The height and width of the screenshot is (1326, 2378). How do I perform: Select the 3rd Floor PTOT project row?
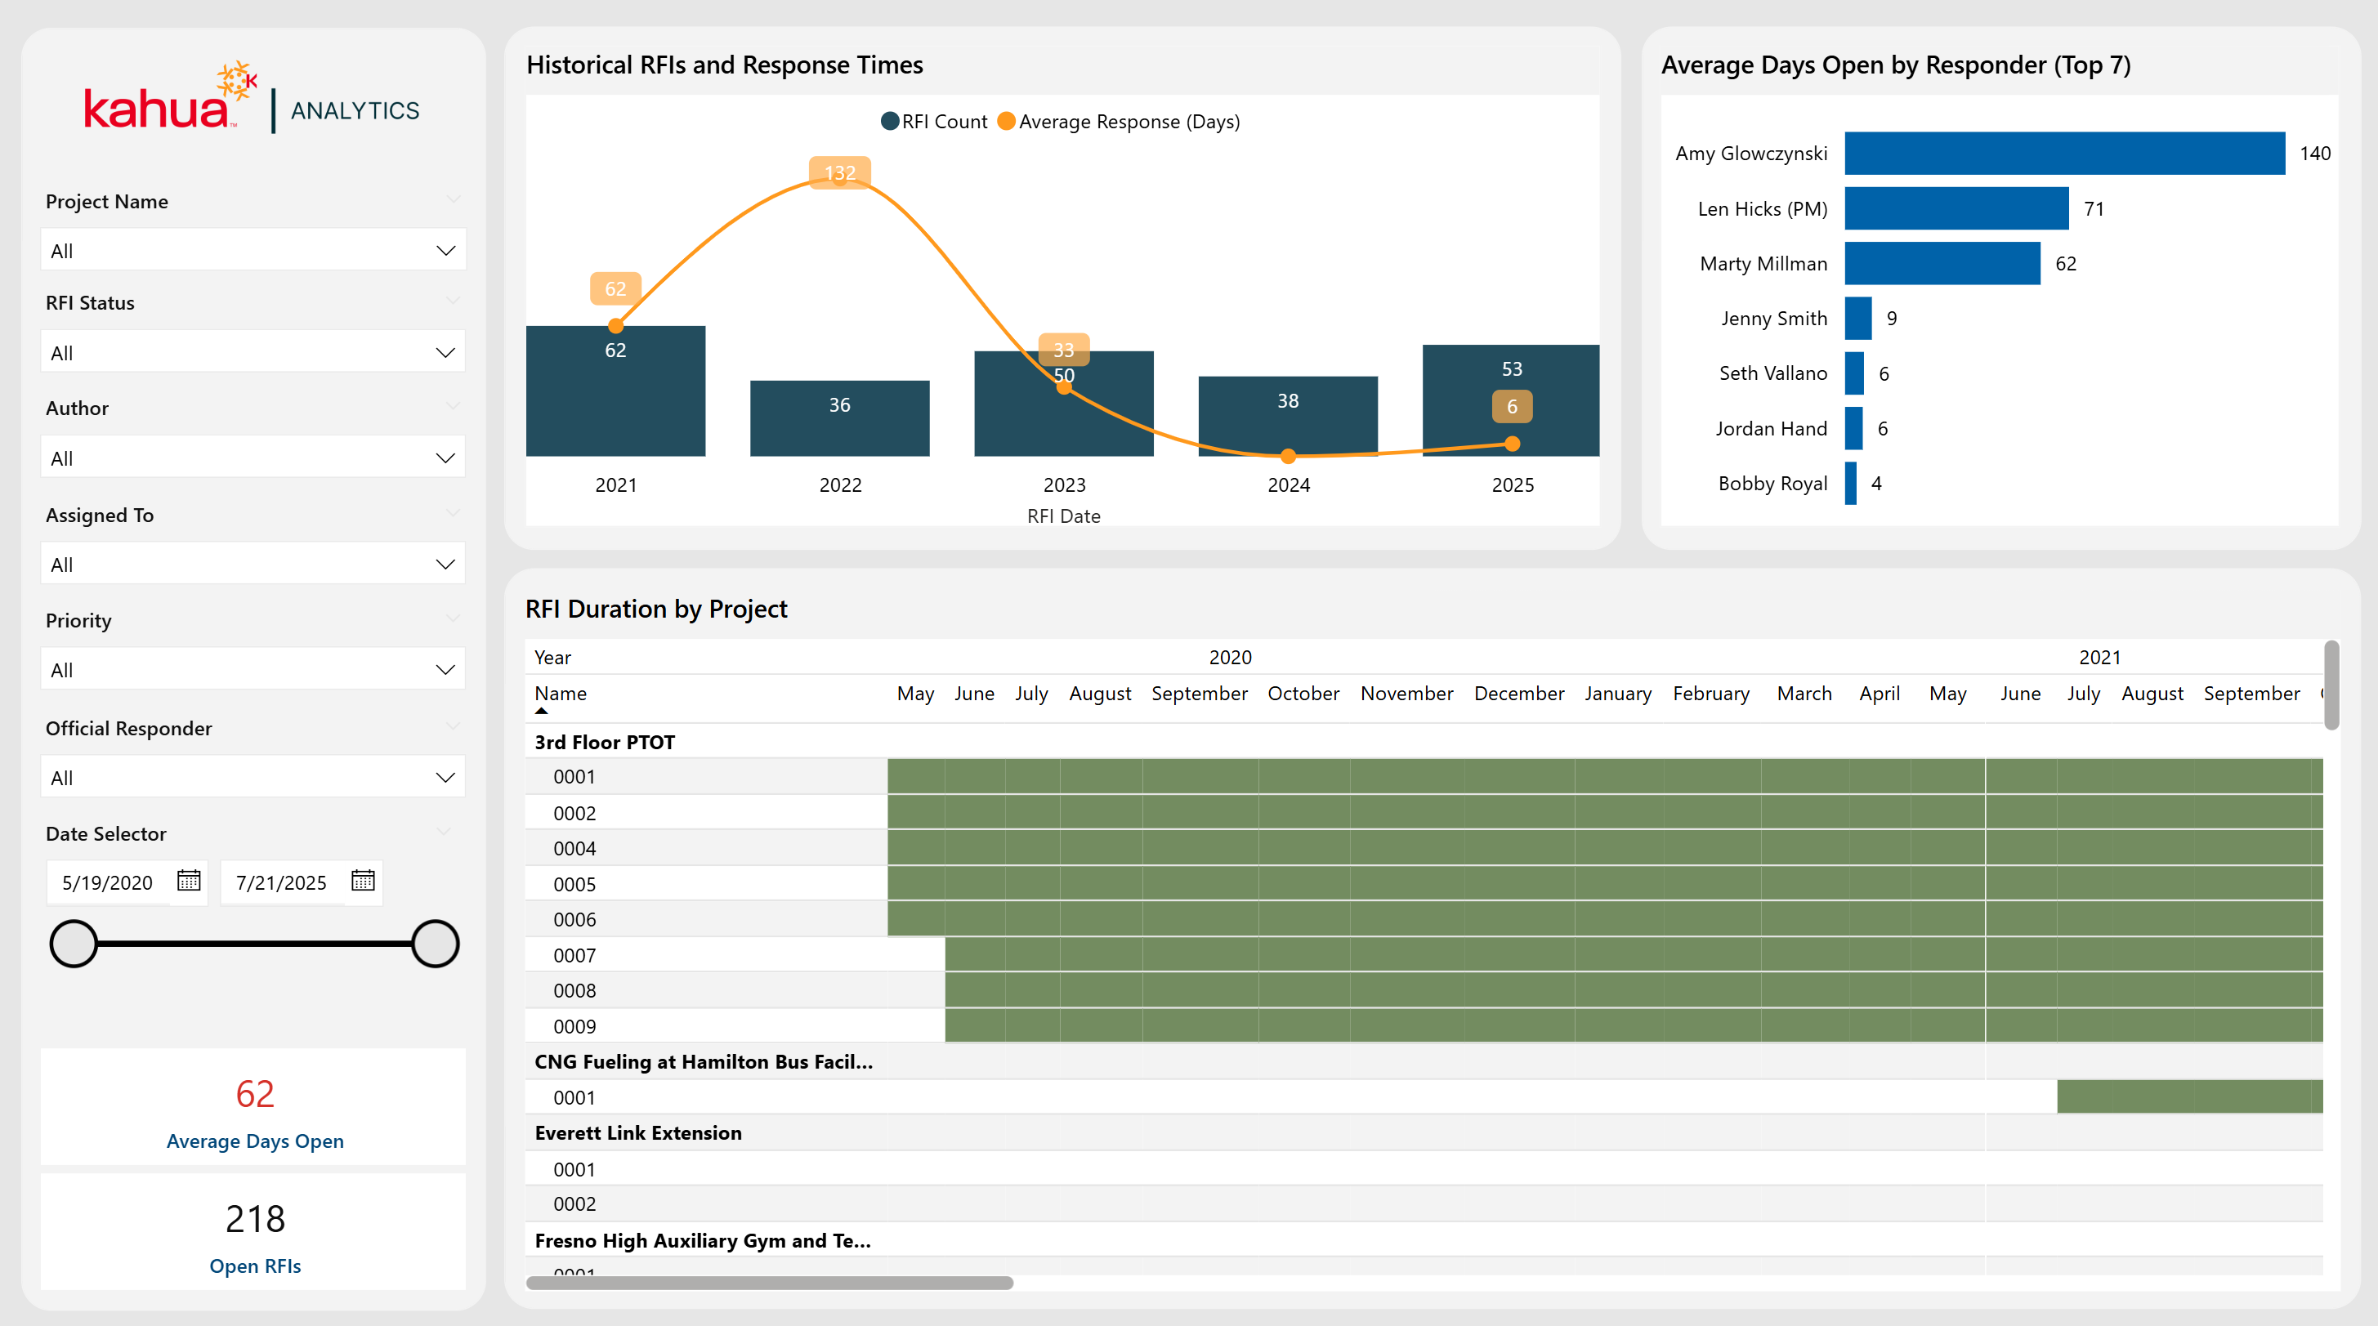tap(605, 742)
